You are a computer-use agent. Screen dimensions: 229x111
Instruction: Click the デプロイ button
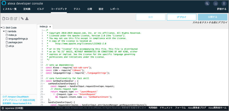pos(181,17)
